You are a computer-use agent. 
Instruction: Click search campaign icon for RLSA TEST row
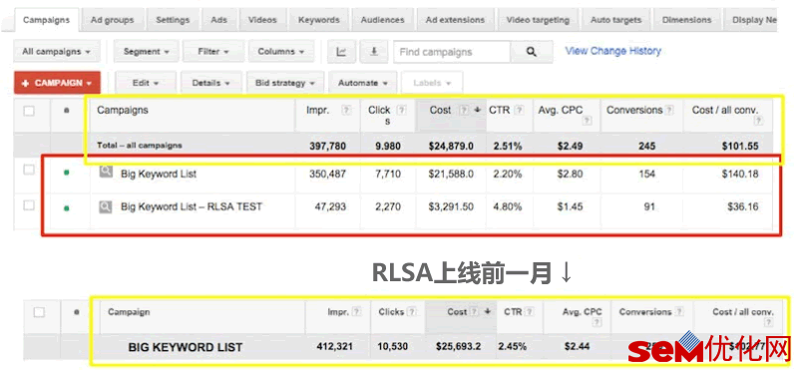pos(106,206)
